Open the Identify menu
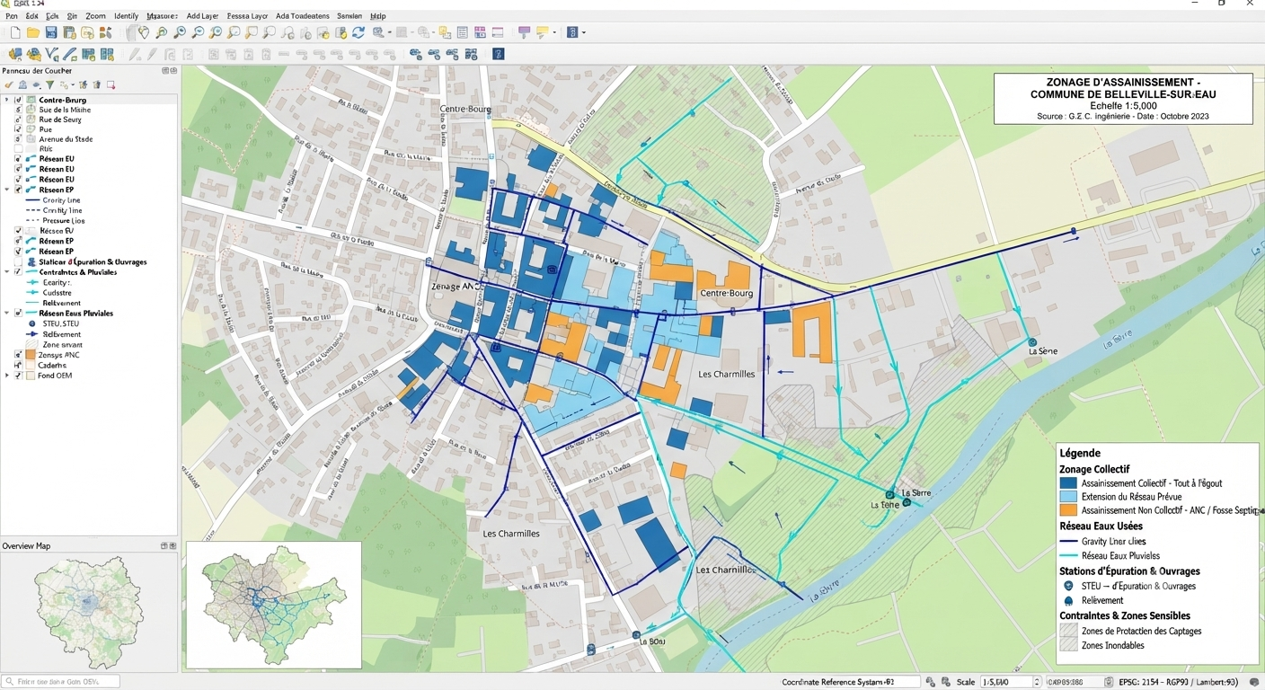This screenshot has width=1265, height=690. point(126,16)
